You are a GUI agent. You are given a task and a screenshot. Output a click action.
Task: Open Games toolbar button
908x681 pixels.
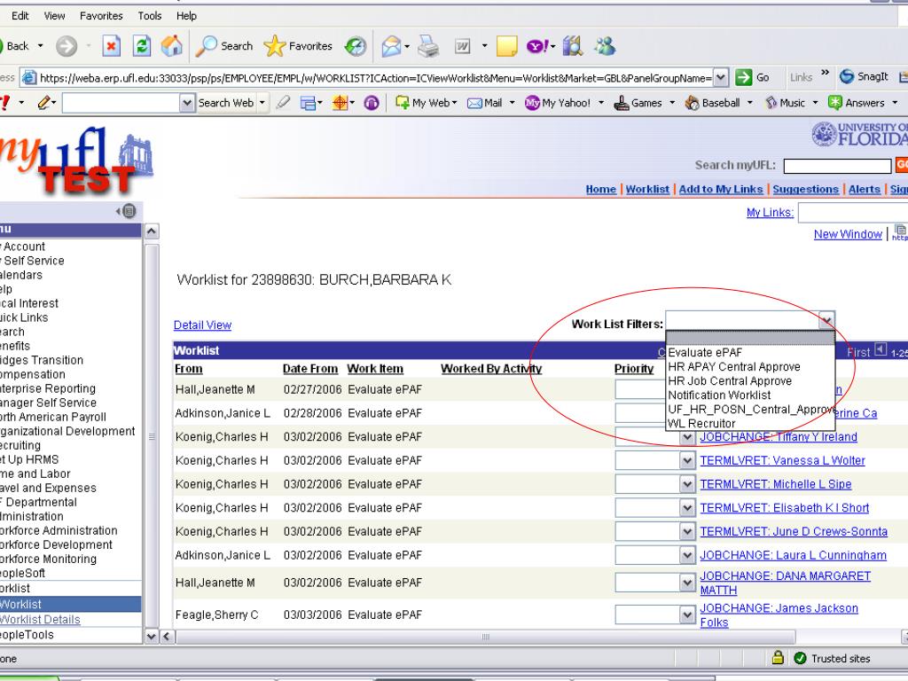pos(638,103)
